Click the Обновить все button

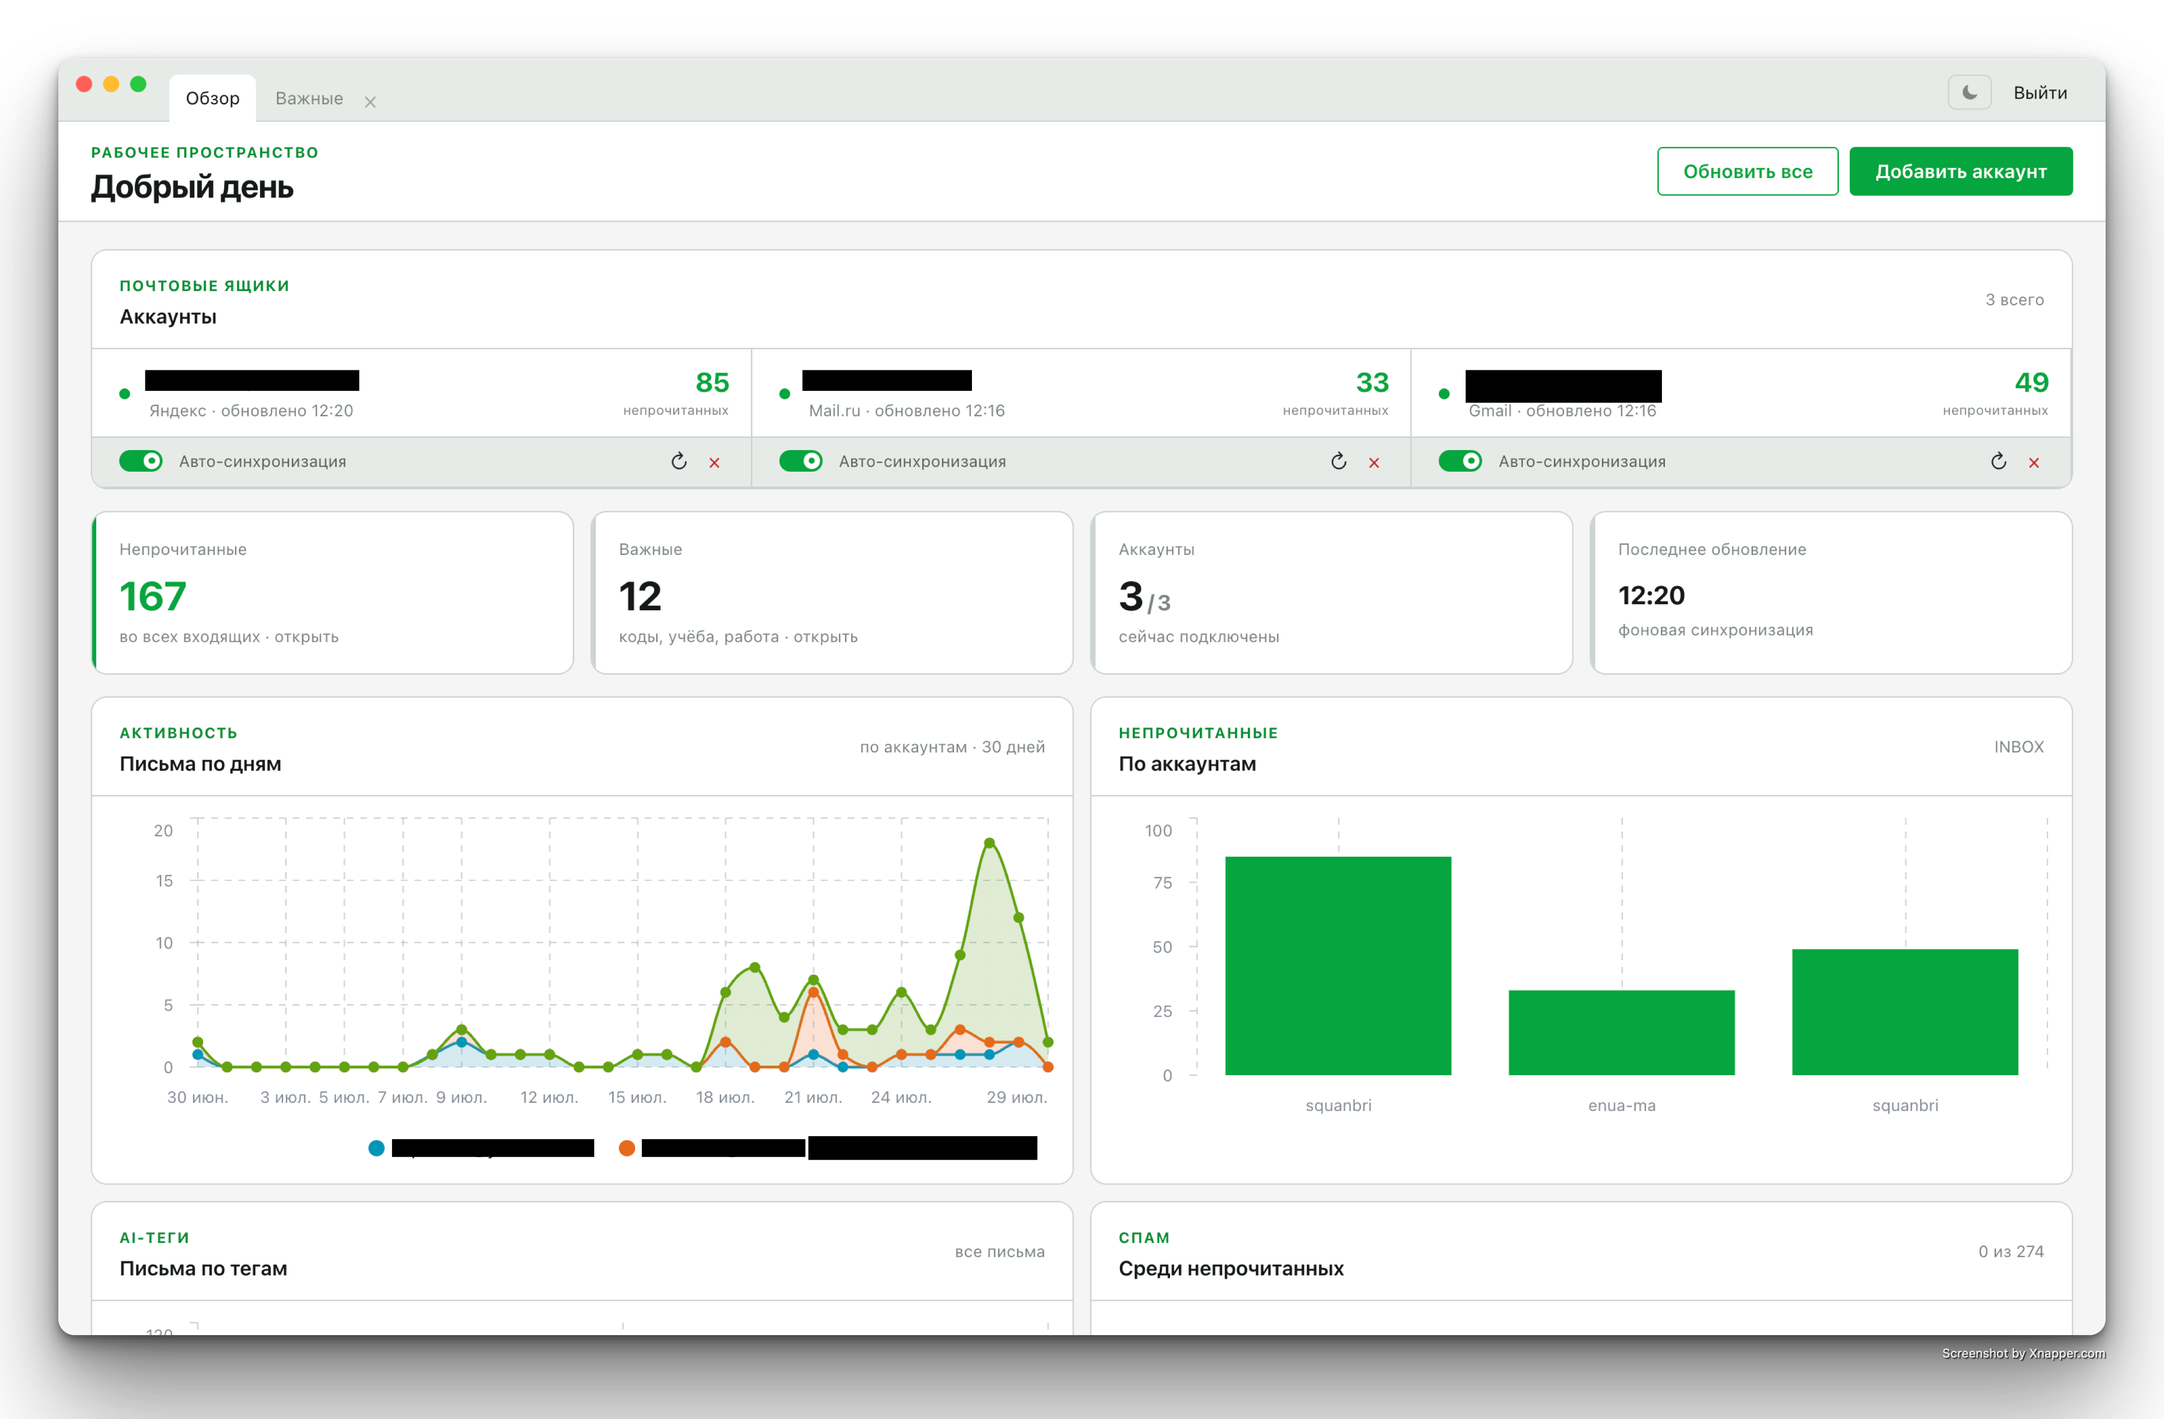1747,171
